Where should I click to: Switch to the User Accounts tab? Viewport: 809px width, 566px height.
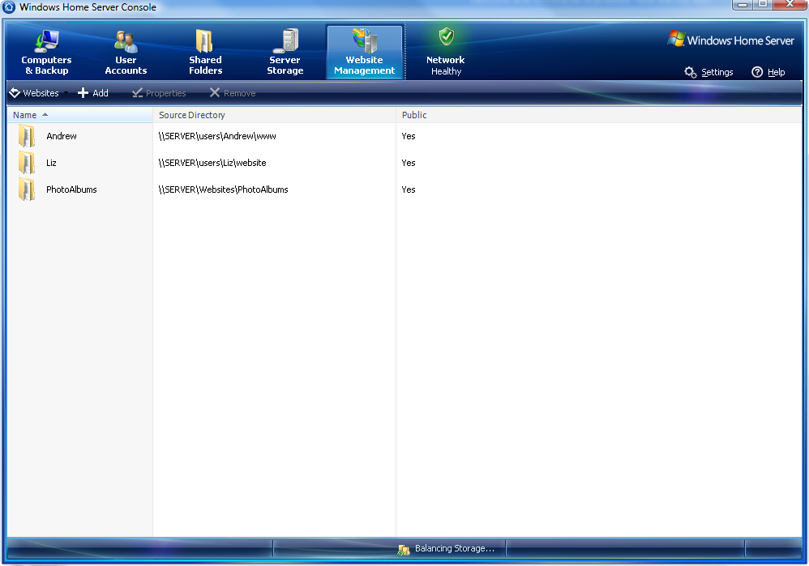[126, 53]
